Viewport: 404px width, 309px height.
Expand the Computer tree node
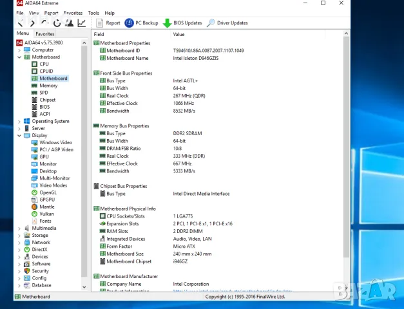click(x=19, y=50)
